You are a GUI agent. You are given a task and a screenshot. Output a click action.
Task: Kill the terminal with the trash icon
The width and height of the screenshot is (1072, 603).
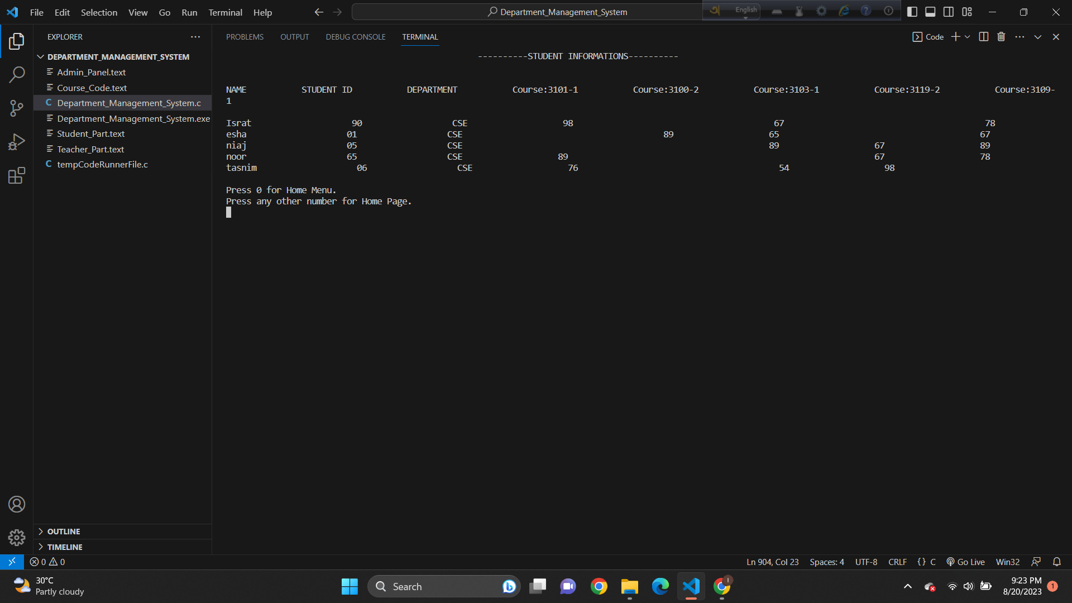(x=1001, y=36)
